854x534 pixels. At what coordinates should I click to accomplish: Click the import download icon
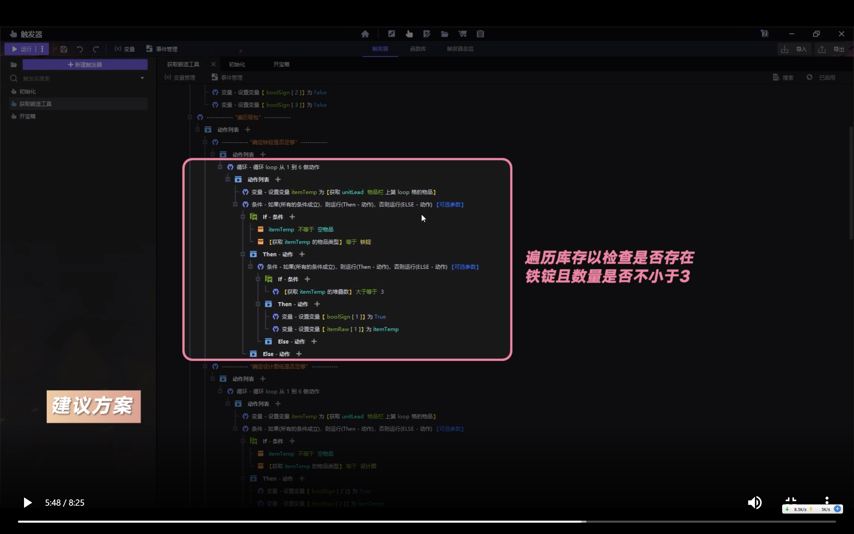[x=784, y=49]
